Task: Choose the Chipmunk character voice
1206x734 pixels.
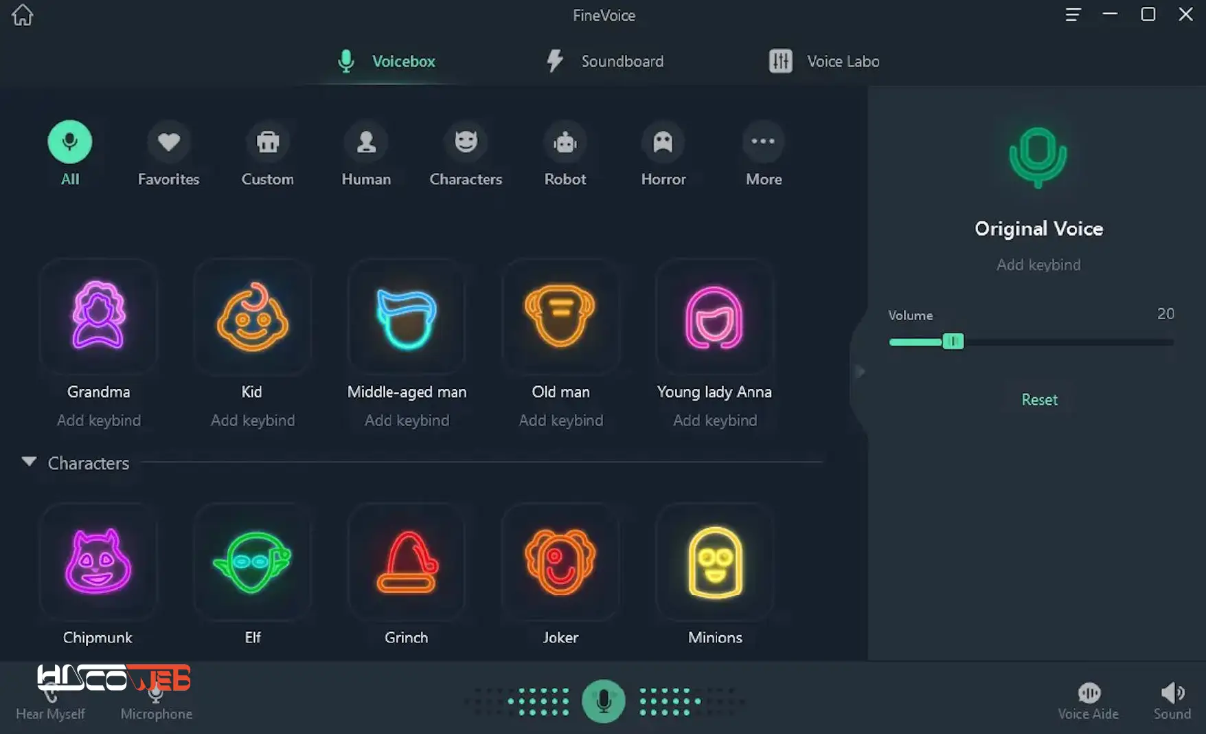Action: (x=98, y=561)
